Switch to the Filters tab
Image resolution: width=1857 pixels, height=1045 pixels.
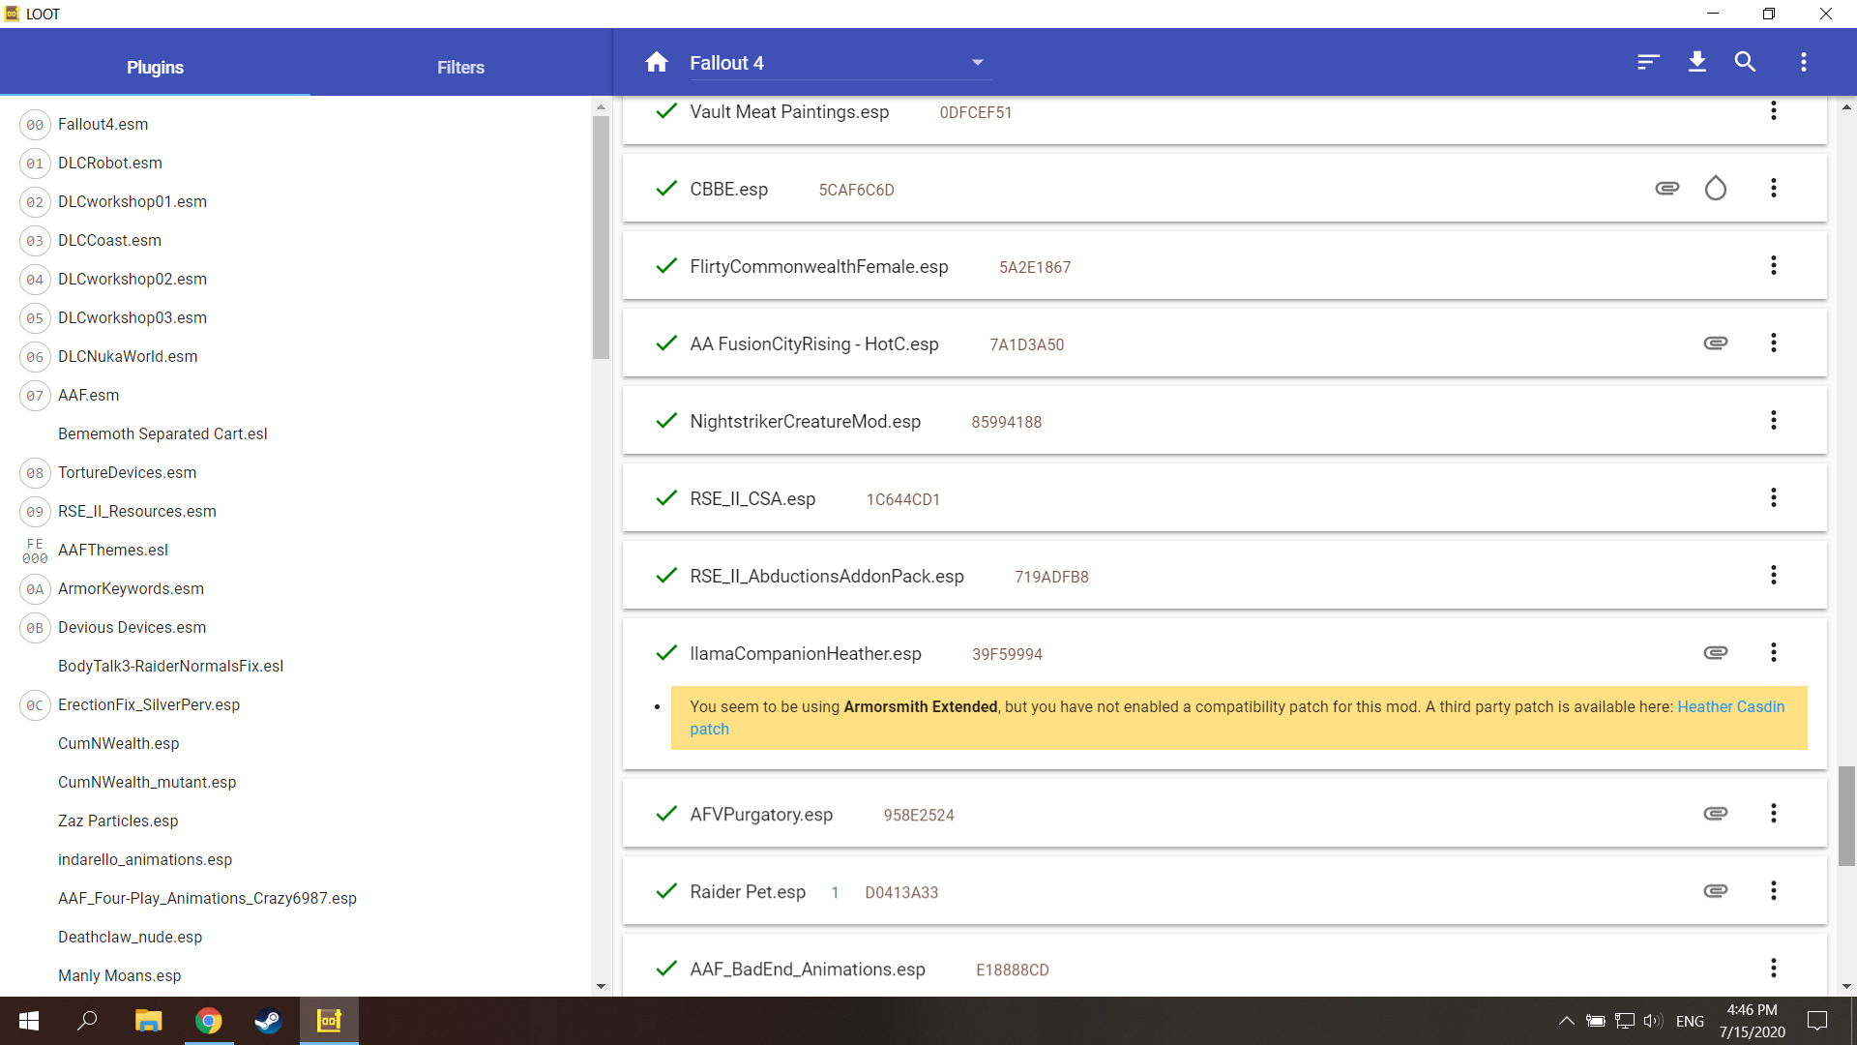[460, 67]
